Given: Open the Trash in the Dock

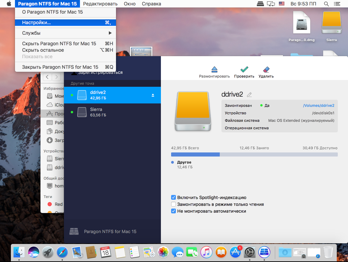Looking at the screenshot, I should [328, 252].
